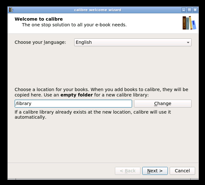Click the calibre icon in the title bar
Viewport: 205px width, 185px height.
coord(11,10)
